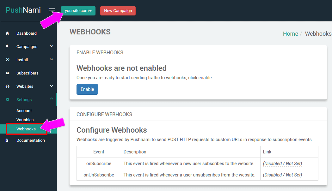332x191 pixels.
Task: Go to Home via breadcrumb link
Action: (290, 34)
